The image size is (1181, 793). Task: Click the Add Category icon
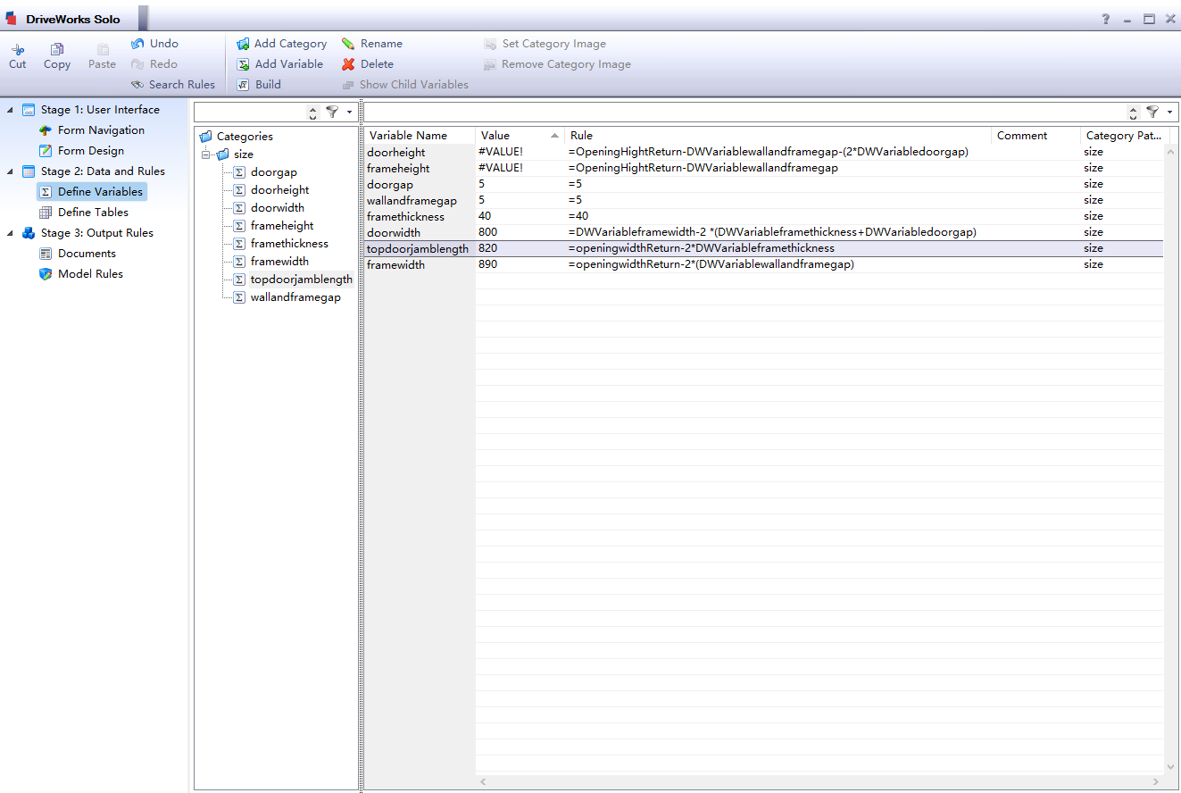click(243, 44)
